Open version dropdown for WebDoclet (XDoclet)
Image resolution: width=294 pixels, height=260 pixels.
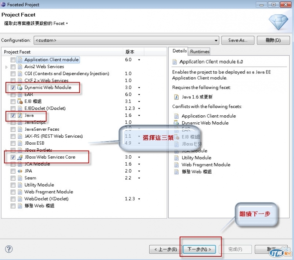pyautogui.click(x=139, y=199)
